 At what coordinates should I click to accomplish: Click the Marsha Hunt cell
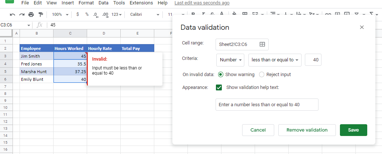click(x=37, y=72)
